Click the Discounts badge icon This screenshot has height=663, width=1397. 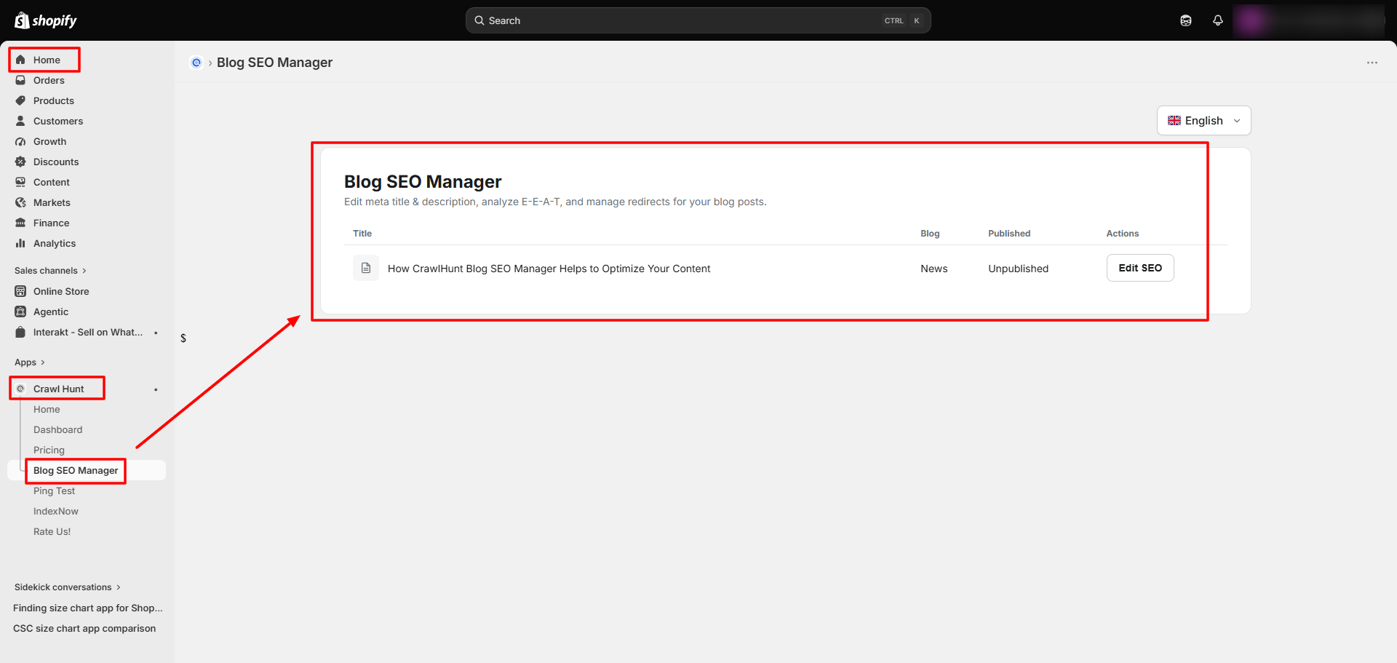(x=20, y=162)
